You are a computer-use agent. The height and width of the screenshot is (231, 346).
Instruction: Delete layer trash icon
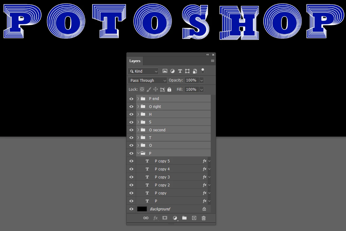(204, 218)
